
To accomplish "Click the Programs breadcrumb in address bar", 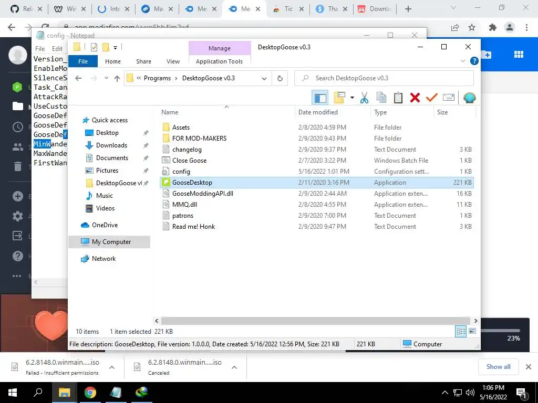I will 157,78.
